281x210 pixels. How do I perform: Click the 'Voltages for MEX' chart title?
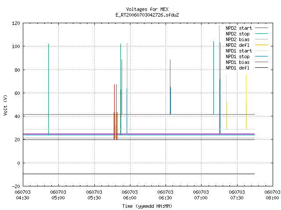pos(147,9)
